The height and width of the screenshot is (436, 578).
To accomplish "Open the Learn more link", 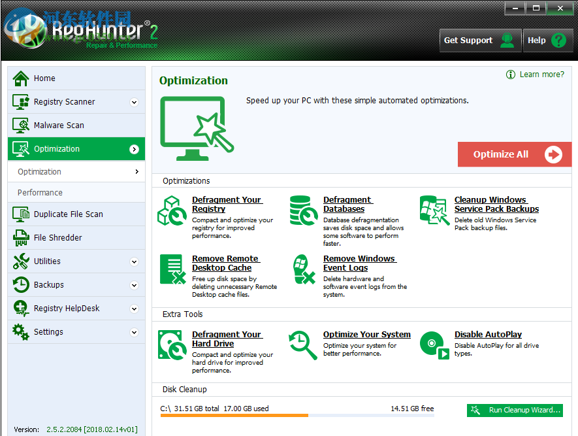I will click(x=541, y=75).
